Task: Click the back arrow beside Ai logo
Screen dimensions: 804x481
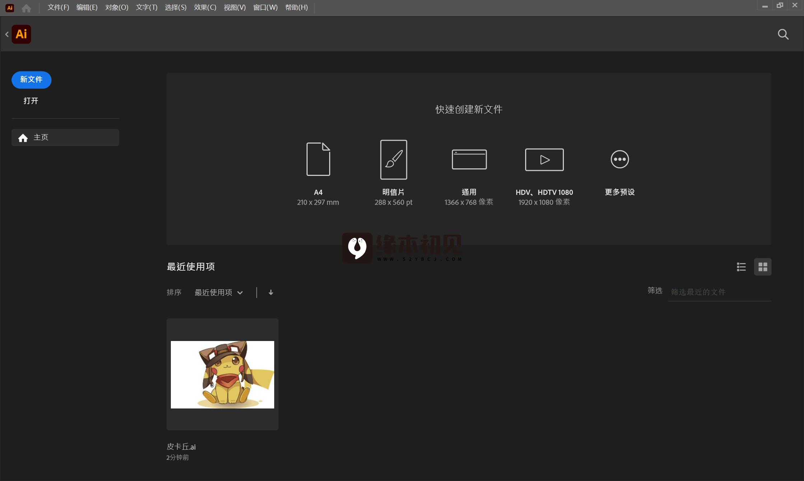Action: click(x=7, y=34)
